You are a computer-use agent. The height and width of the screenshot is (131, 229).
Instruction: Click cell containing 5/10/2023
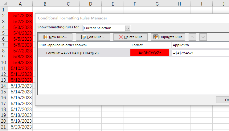[20, 68]
